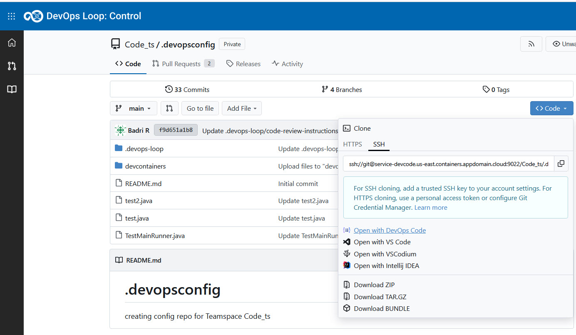Open the app launcher grid icon

pos(12,16)
